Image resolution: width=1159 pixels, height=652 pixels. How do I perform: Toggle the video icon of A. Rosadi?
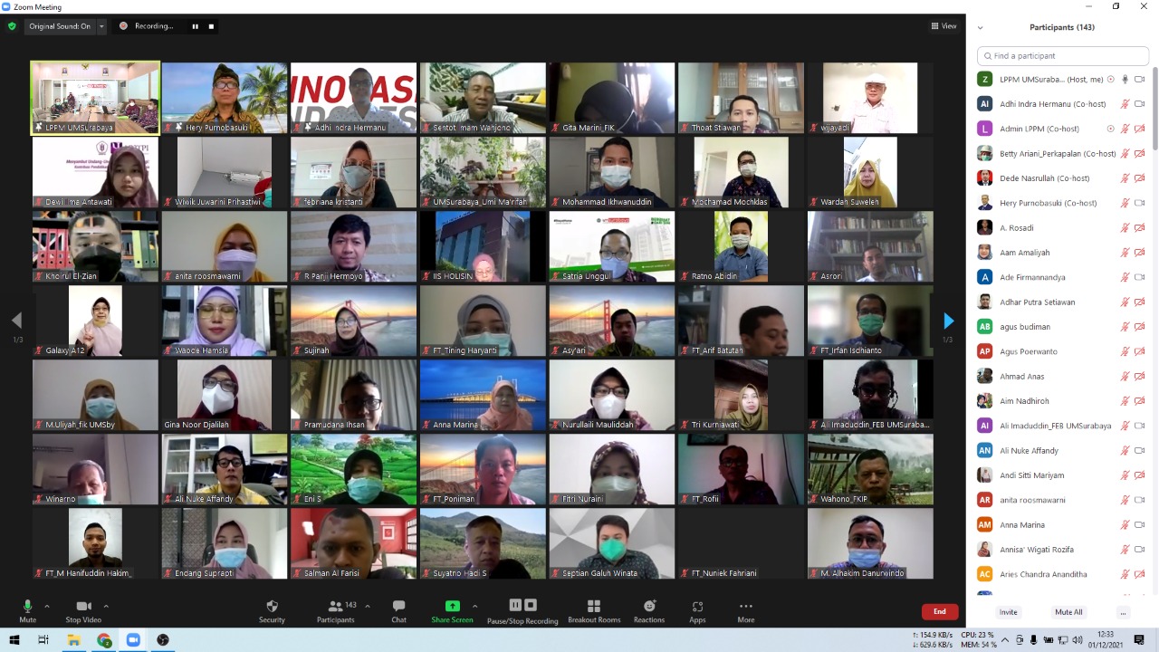(x=1140, y=228)
